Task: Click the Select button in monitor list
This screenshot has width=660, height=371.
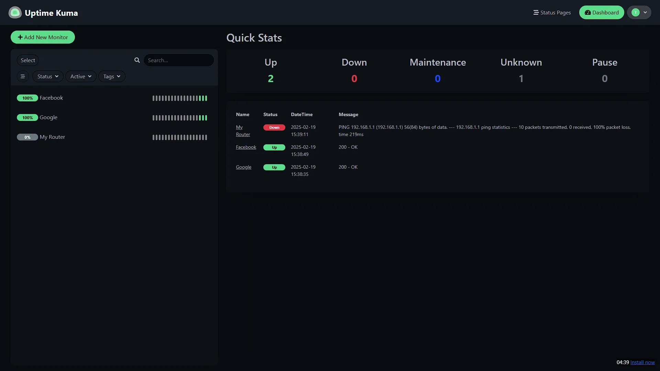Action: coord(28,60)
